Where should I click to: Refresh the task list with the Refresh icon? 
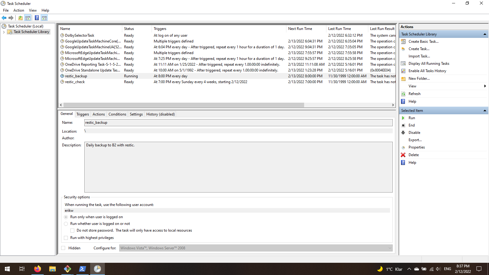pos(403,94)
